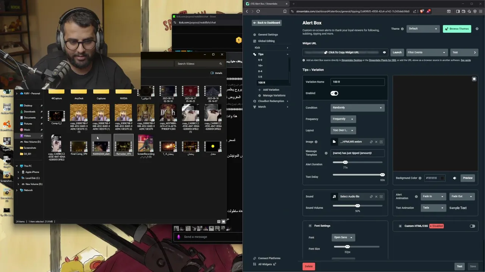The width and height of the screenshot is (485, 272).
Task: Toggle the Enabled switch for the variation
Action: [334, 93]
